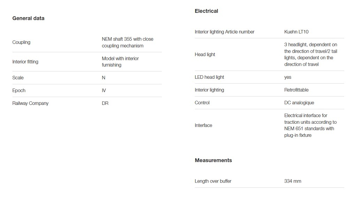
Task: Select the Coupling row label
Action: click(21, 42)
